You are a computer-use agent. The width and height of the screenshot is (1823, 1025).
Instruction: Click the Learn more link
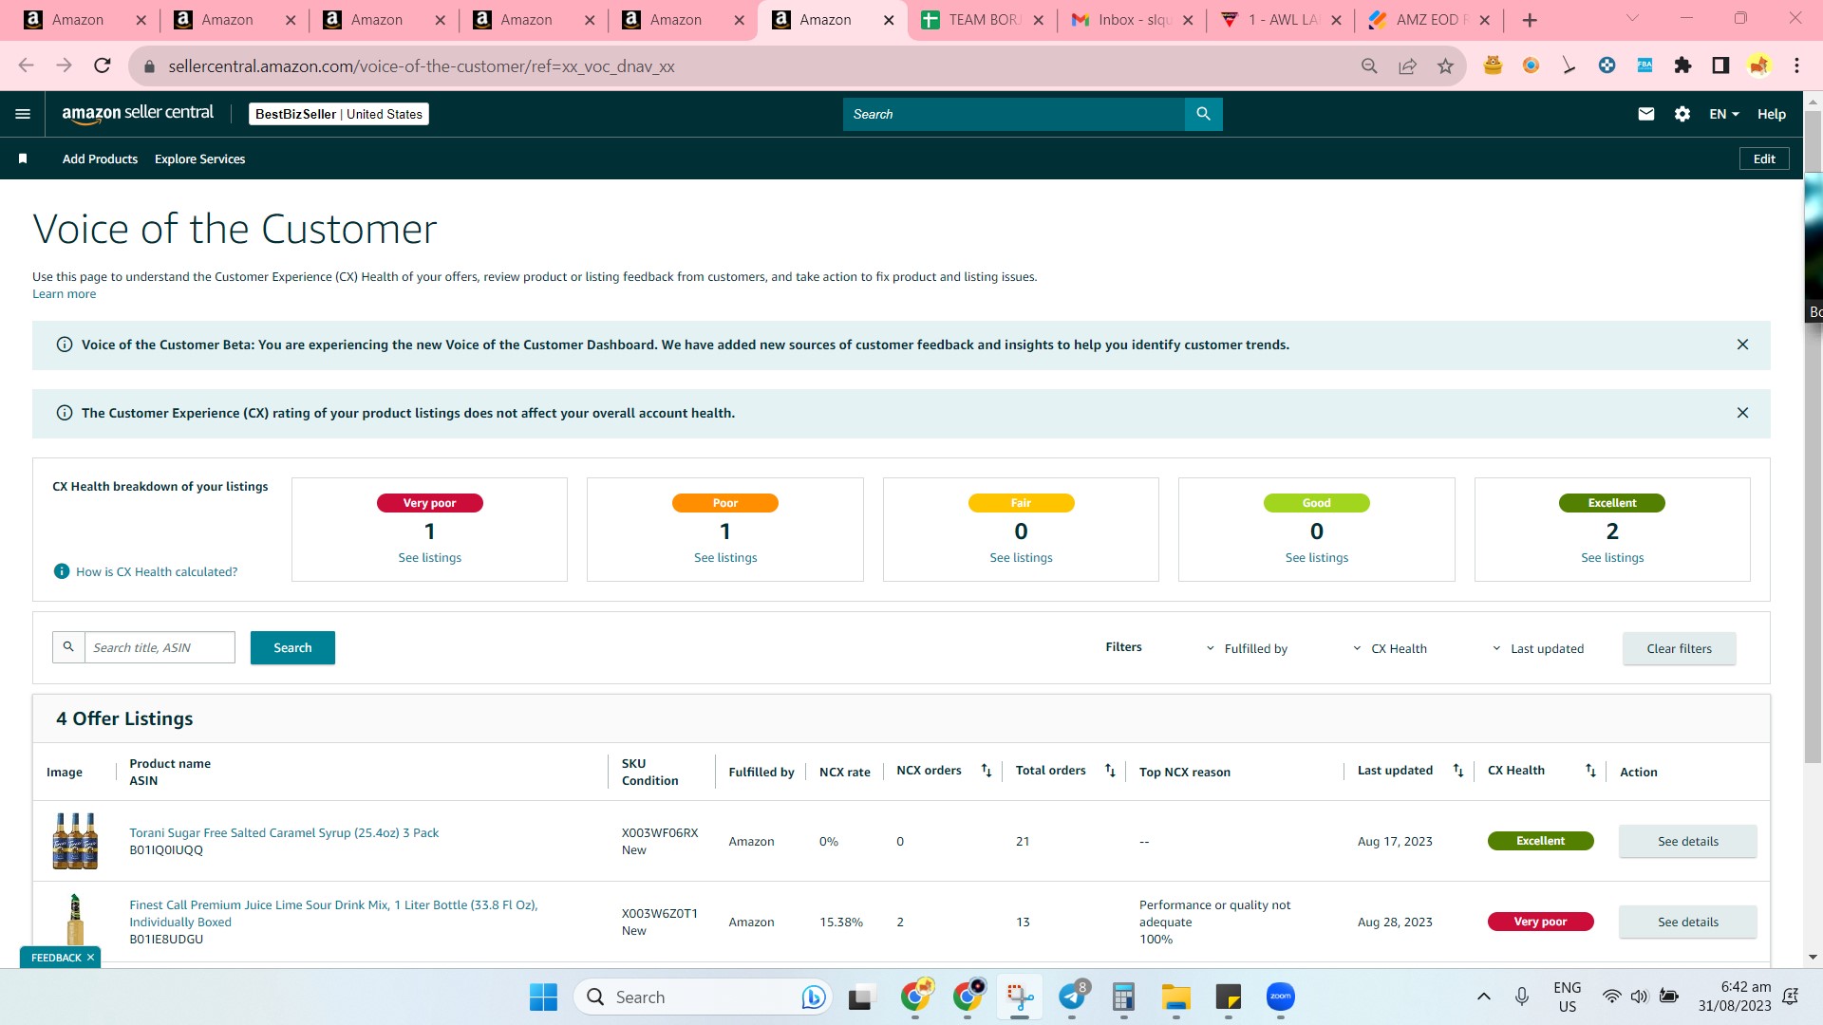click(x=64, y=294)
